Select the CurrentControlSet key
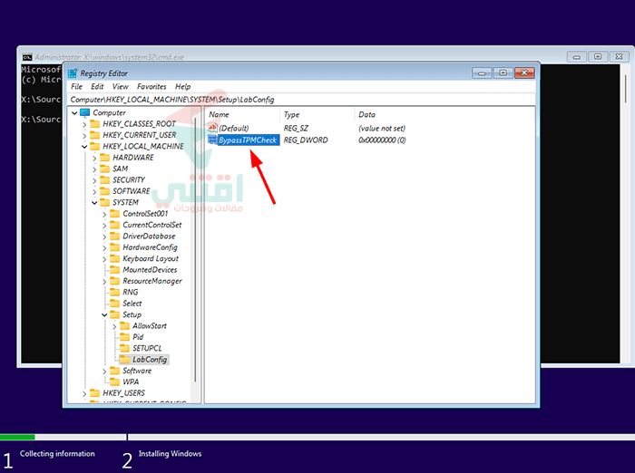 [x=151, y=225]
